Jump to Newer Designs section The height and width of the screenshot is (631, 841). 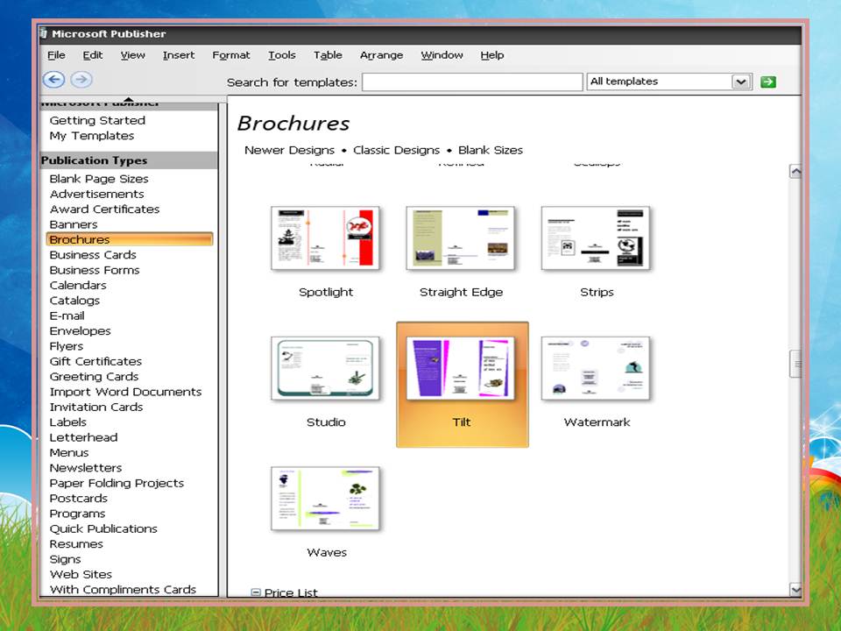tap(289, 150)
